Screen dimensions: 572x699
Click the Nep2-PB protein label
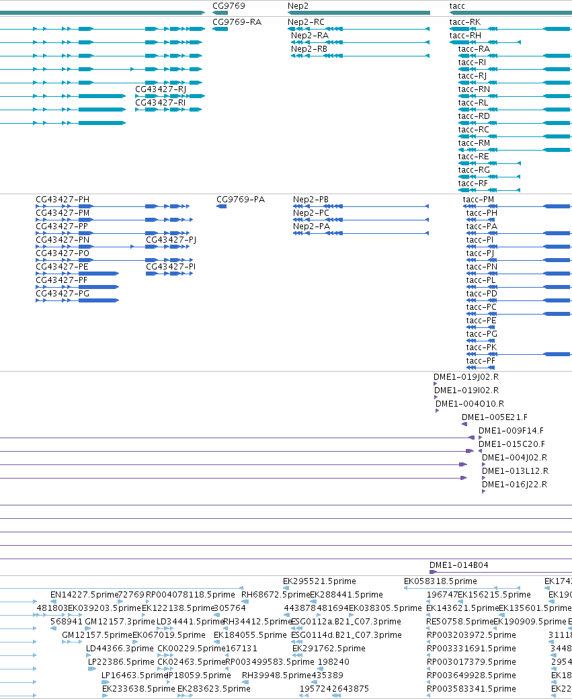(x=311, y=199)
